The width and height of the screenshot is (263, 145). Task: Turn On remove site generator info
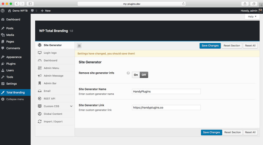(136, 75)
